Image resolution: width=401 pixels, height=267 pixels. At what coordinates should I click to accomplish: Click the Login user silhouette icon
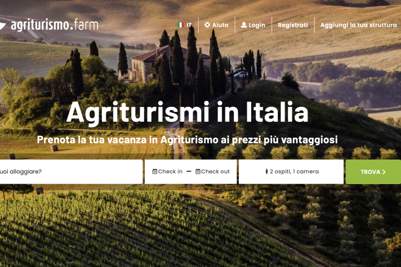pos(244,25)
